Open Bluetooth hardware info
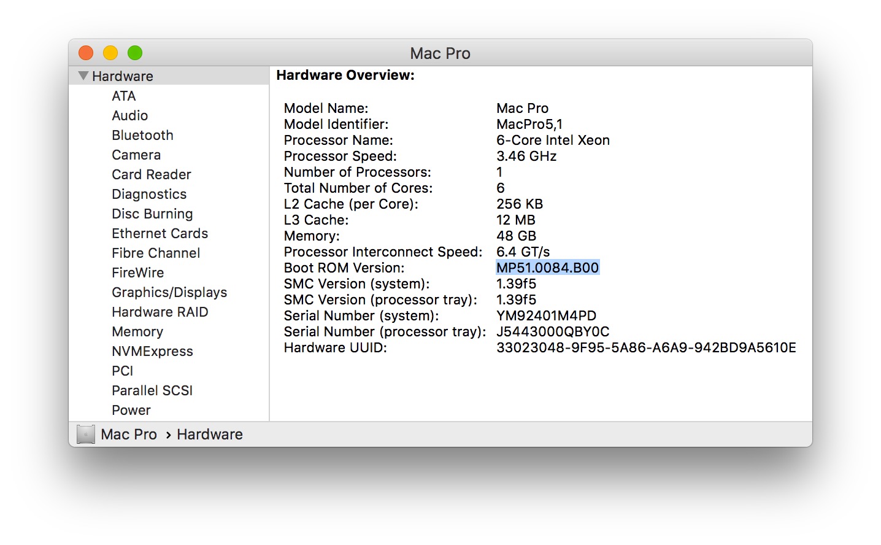 point(142,135)
